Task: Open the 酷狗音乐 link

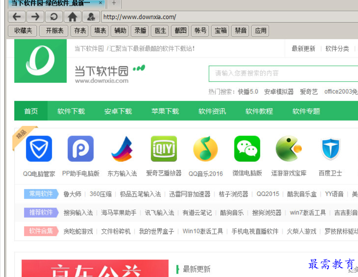Action: click(232, 213)
